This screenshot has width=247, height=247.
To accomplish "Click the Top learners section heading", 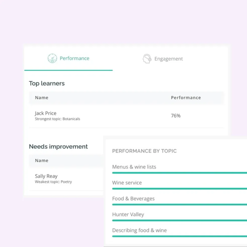I will coord(47,83).
